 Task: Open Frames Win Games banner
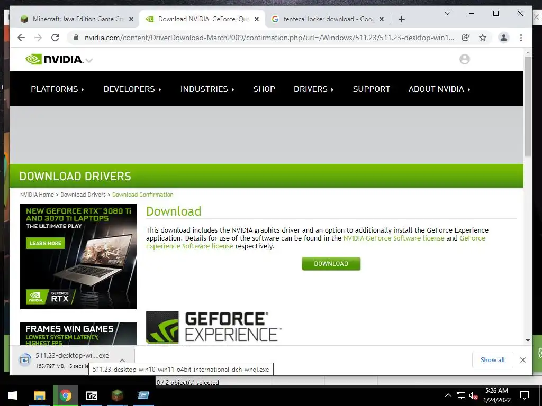(x=78, y=334)
